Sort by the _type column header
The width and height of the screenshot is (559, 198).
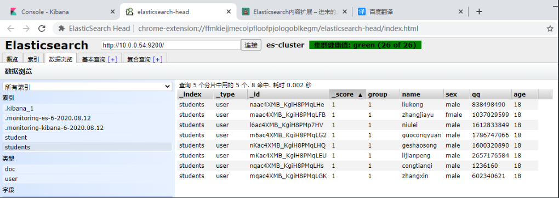point(231,94)
